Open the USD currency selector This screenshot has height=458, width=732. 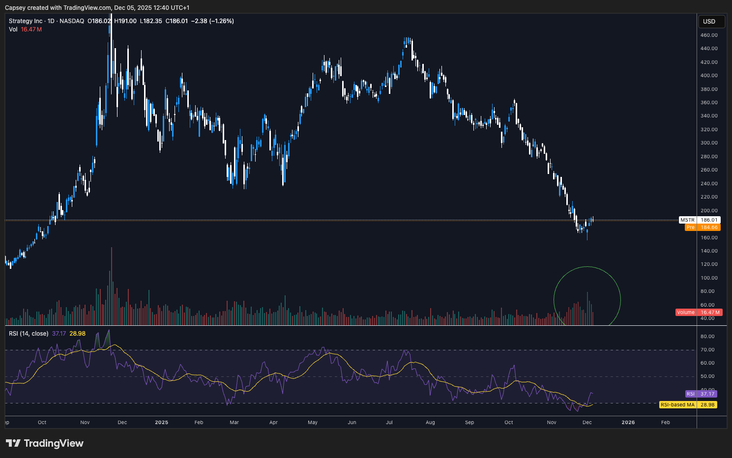pyautogui.click(x=711, y=21)
